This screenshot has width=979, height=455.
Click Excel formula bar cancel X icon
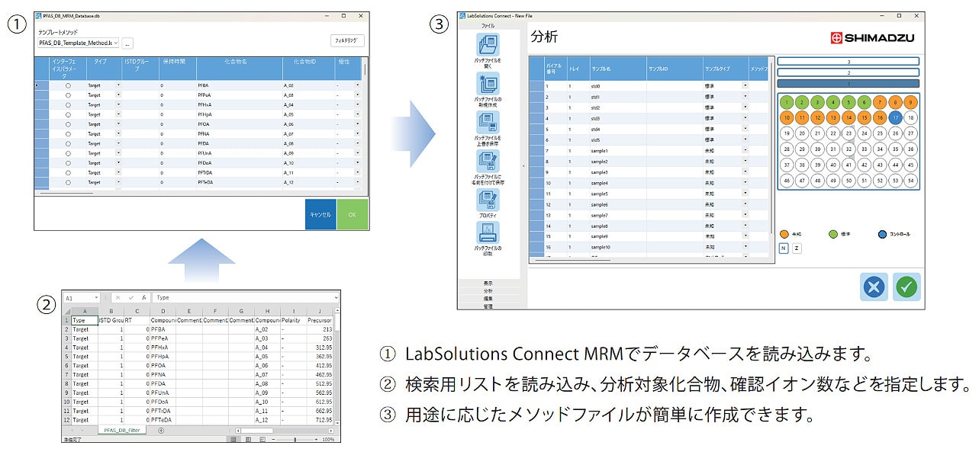tap(117, 297)
